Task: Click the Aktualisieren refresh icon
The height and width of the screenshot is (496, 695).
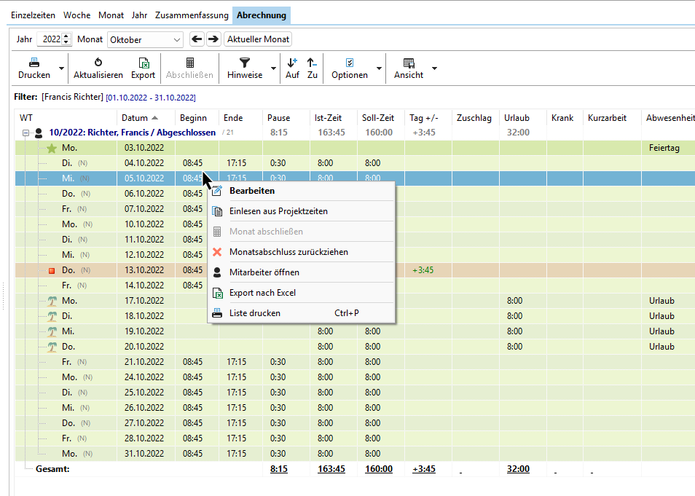Action: [98, 63]
